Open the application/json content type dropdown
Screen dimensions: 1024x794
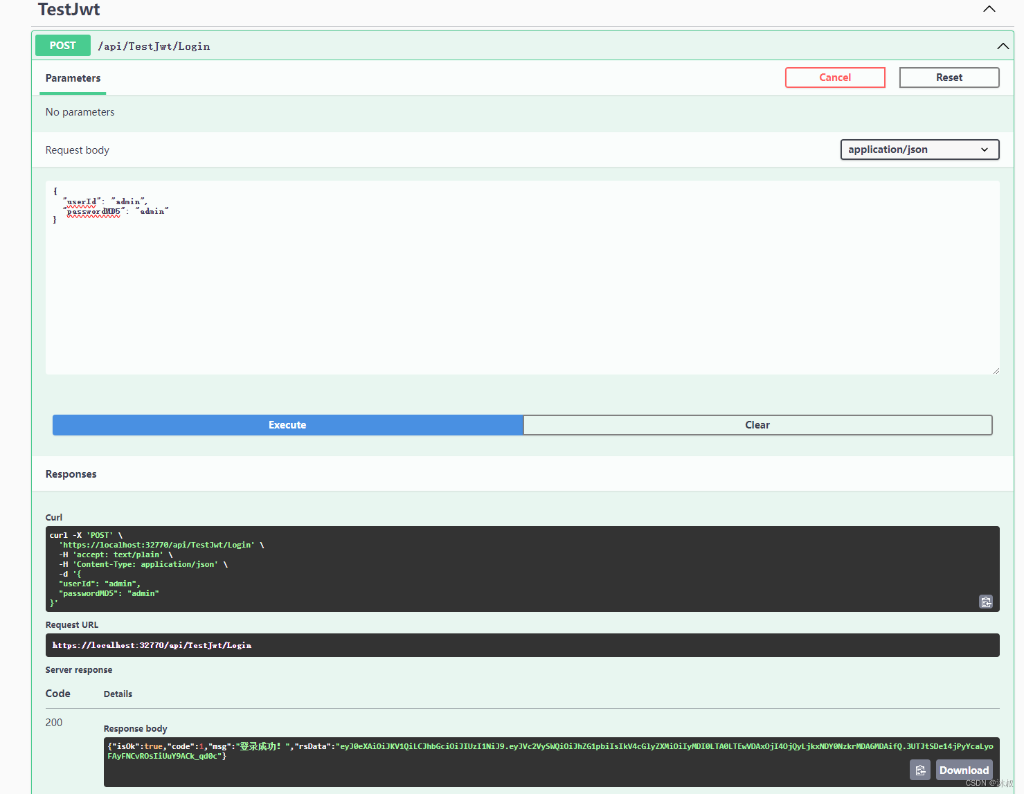click(919, 150)
